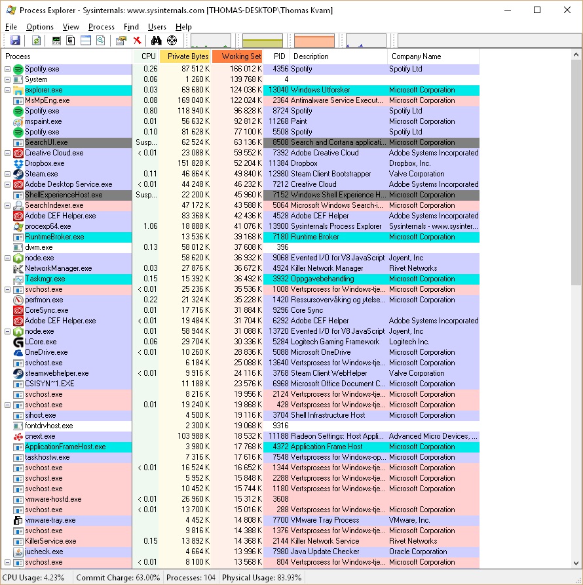Collapse the svchost.exe PID 428 tree node
The height and width of the screenshot is (585, 583).
[x=7, y=405]
